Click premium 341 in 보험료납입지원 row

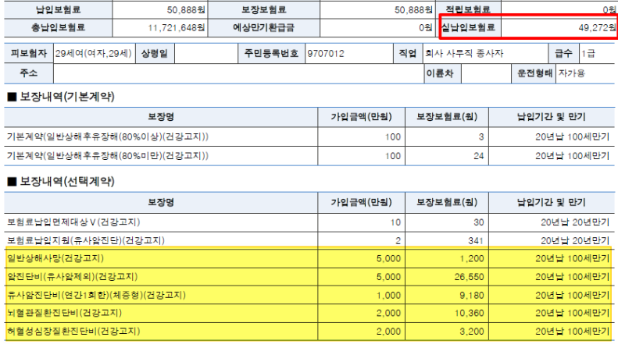click(x=475, y=240)
